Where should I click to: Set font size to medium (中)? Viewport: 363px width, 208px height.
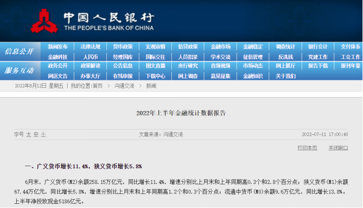[36, 134]
